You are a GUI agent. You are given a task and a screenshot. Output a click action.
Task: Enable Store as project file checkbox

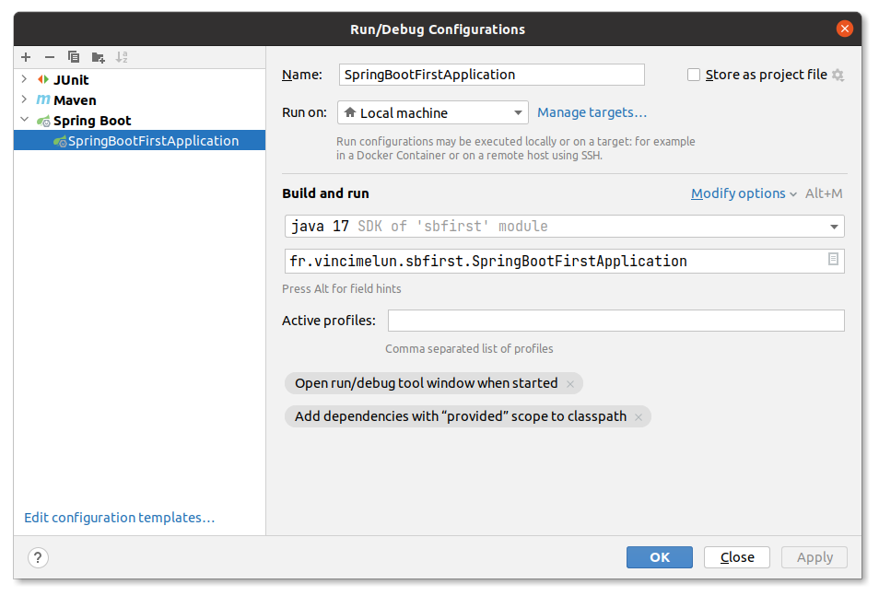click(694, 76)
